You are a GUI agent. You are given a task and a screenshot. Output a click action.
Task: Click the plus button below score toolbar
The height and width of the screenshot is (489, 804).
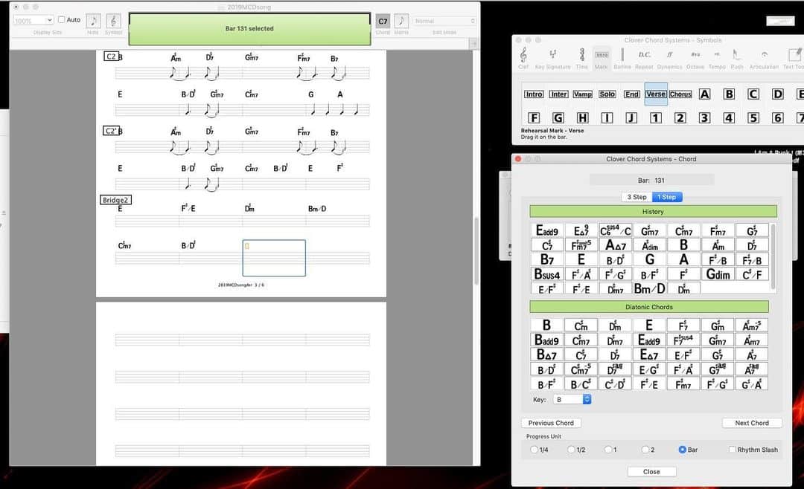[473, 44]
